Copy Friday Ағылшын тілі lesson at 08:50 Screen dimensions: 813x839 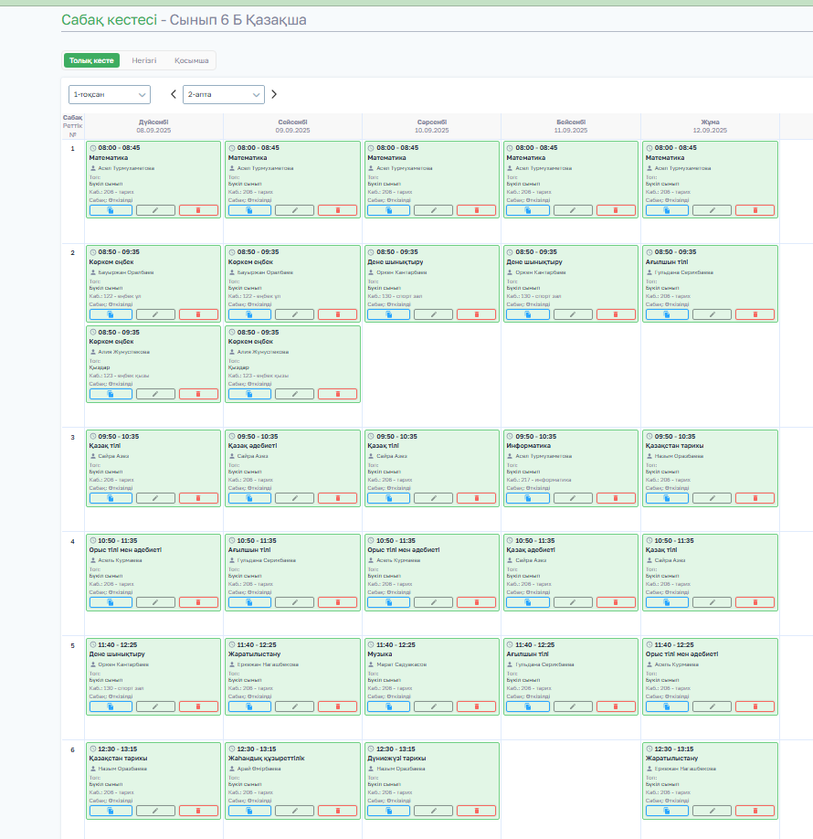coord(667,314)
